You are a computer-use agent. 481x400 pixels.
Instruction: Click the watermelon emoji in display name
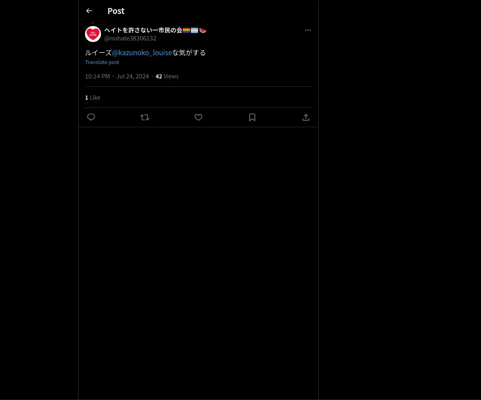[202, 30]
